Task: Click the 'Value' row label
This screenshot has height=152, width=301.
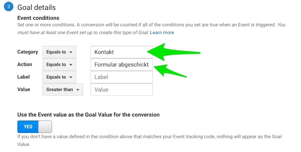Action: coord(24,90)
